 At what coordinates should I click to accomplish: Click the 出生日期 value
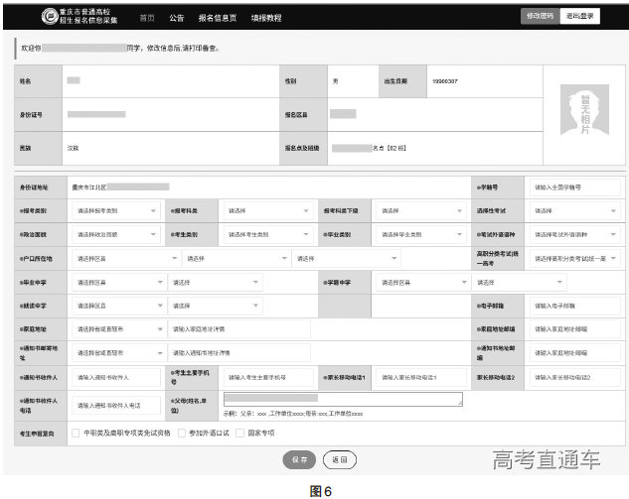(x=445, y=81)
